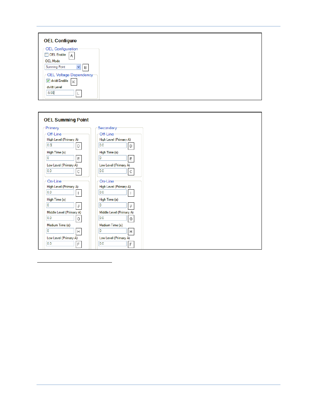This screenshot has height=411, width=317.
Task: Click Primary On-Line Low Level field
Action: pos(60,244)
